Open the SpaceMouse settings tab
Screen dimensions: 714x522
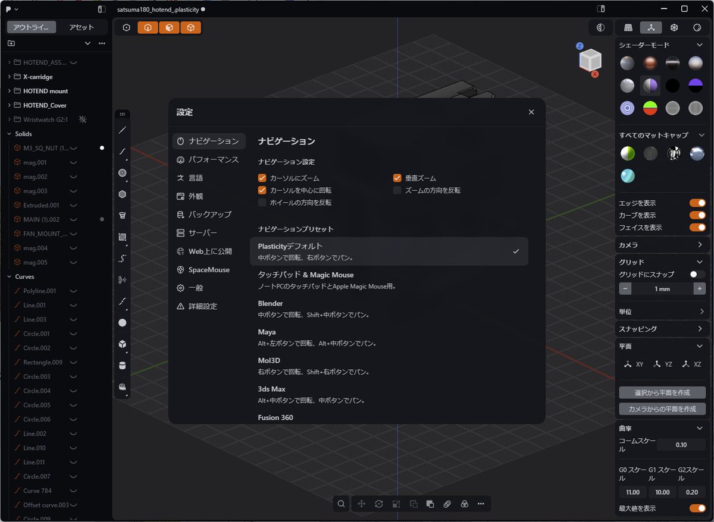pos(209,270)
